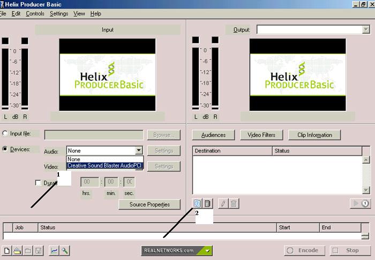Click the duration minutes field
The image size is (375, 260).
[111, 182]
